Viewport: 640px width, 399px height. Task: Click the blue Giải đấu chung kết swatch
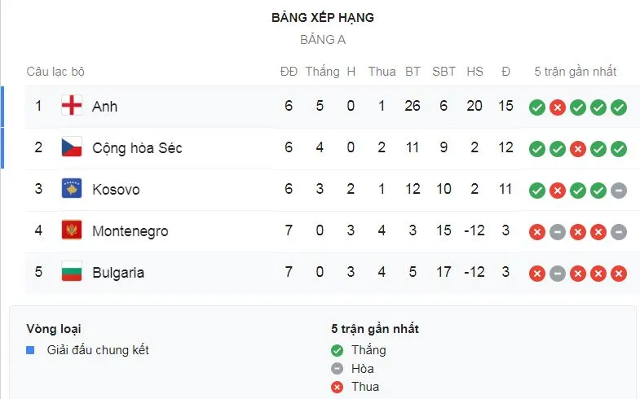30,350
